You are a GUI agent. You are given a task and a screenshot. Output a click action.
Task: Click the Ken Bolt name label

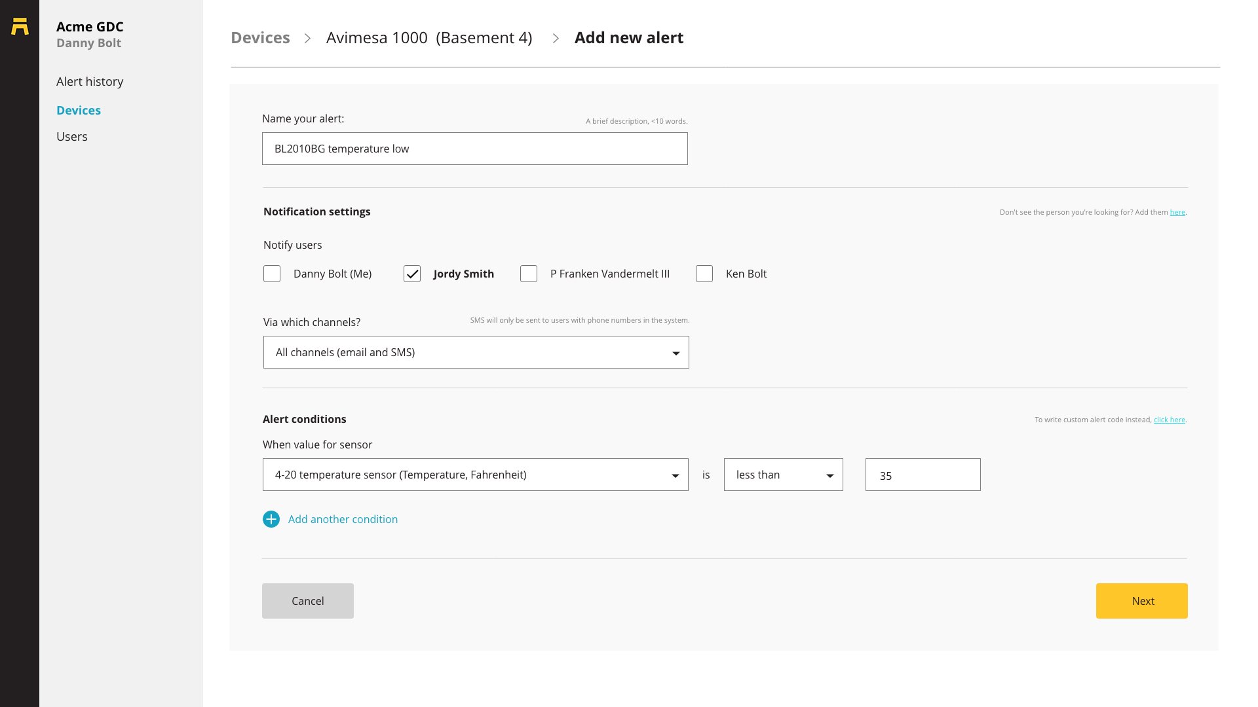746,274
